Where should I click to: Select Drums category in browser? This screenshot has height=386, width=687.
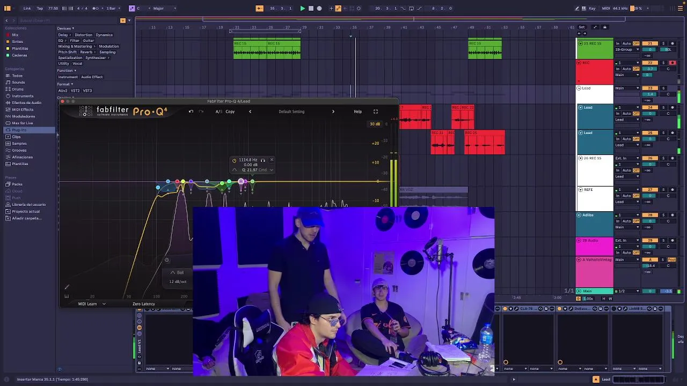click(x=18, y=89)
